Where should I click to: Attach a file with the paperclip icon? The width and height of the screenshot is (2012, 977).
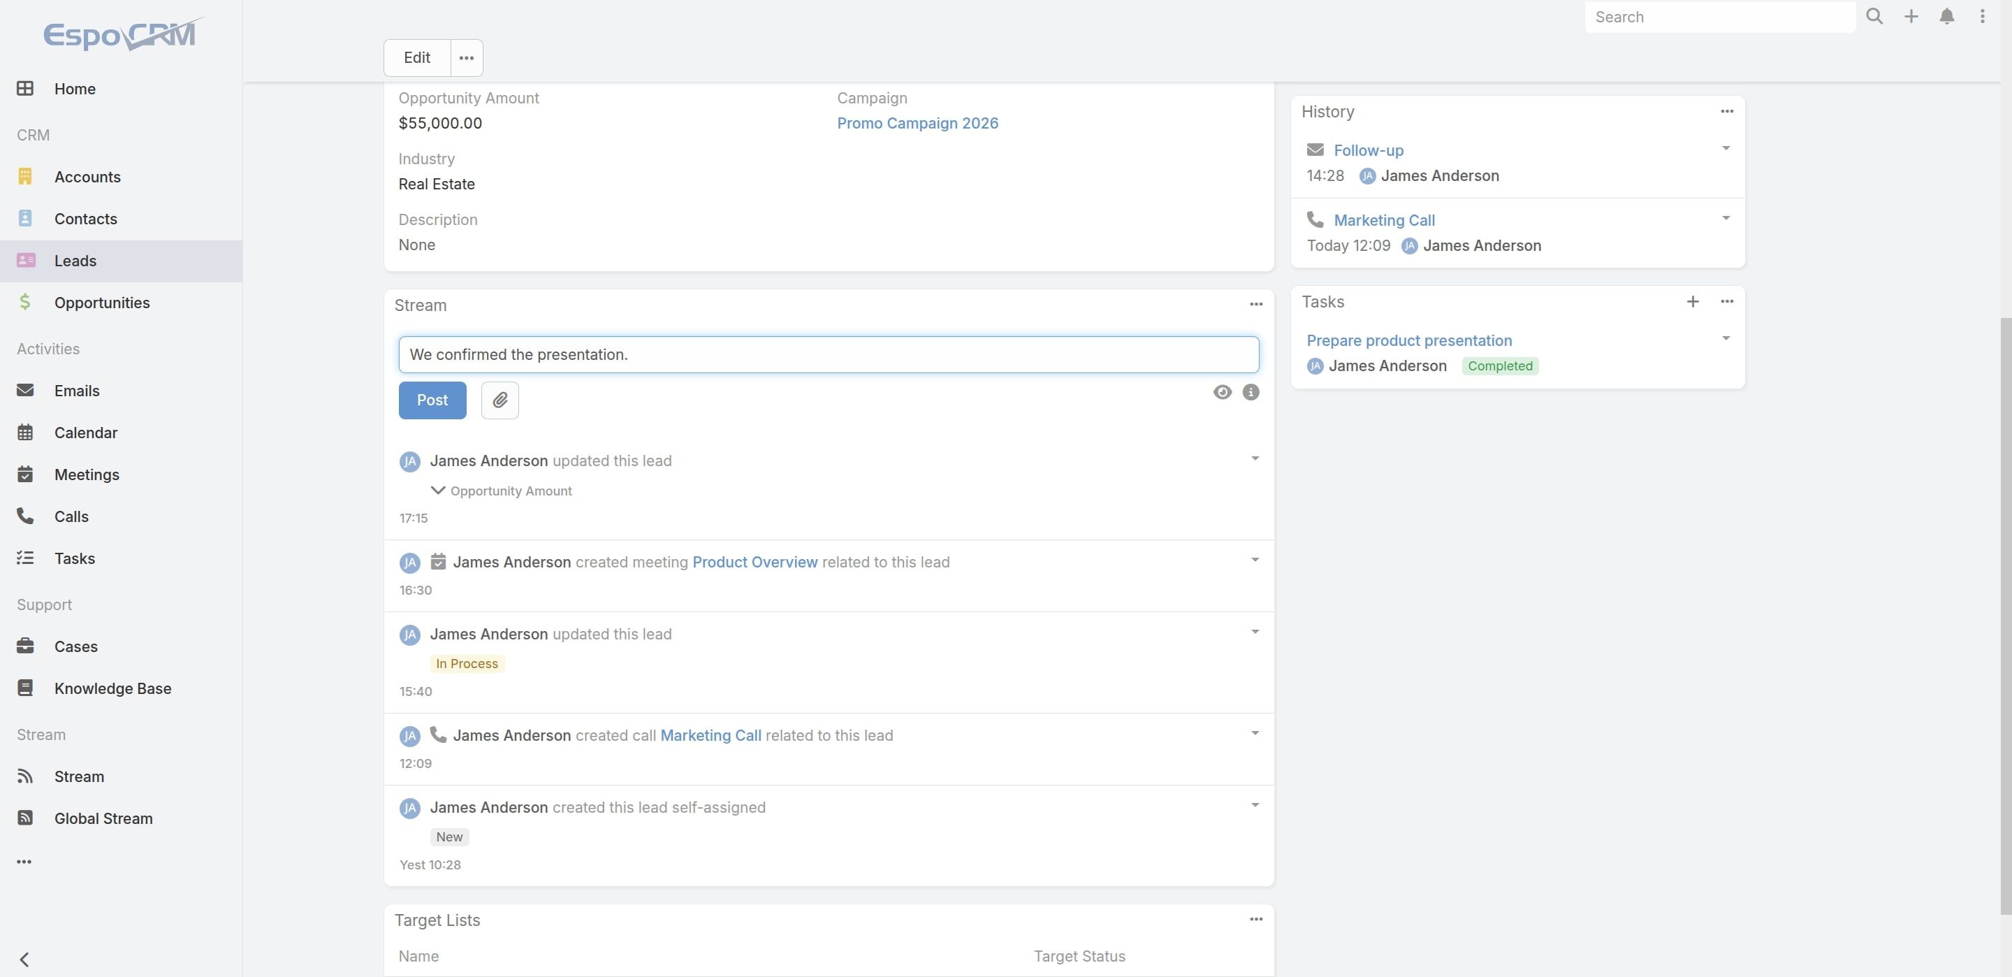click(500, 400)
